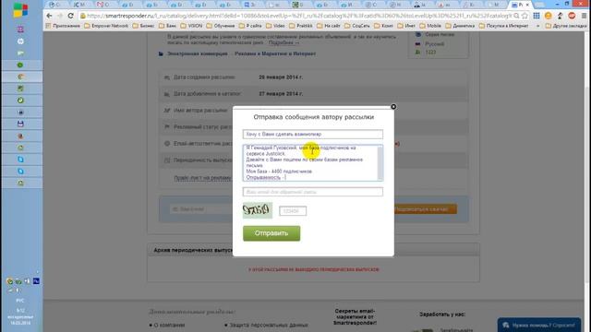Open the Инет bookmark folder

(x=406, y=26)
